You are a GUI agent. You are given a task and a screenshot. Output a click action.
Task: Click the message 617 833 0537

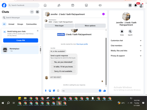coord(56,77)
